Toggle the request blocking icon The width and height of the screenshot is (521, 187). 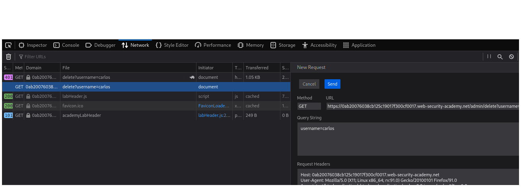coord(511,57)
